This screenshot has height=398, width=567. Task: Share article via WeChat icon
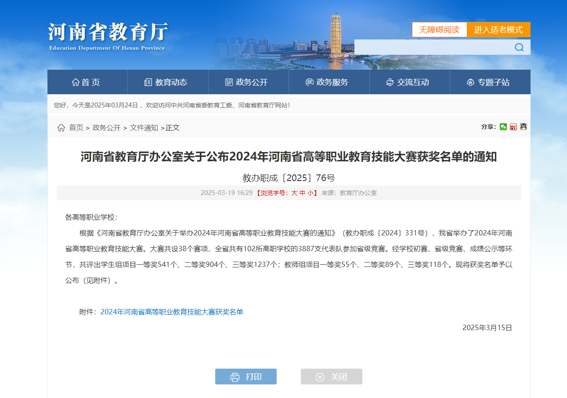click(503, 127)
